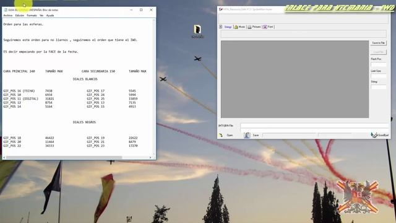This screenshot has height=223, width=396.
Task: Click the String input field
Action: coord(378,87)
